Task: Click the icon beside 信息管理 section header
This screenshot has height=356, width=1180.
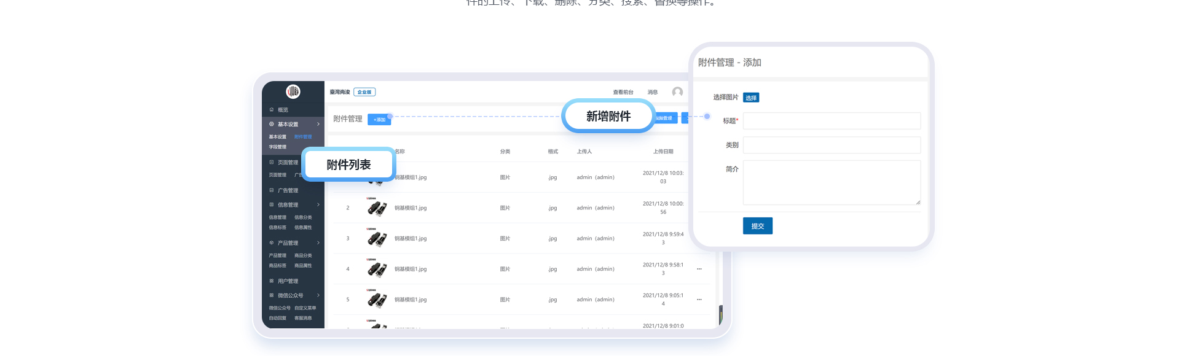Action: 272,205
